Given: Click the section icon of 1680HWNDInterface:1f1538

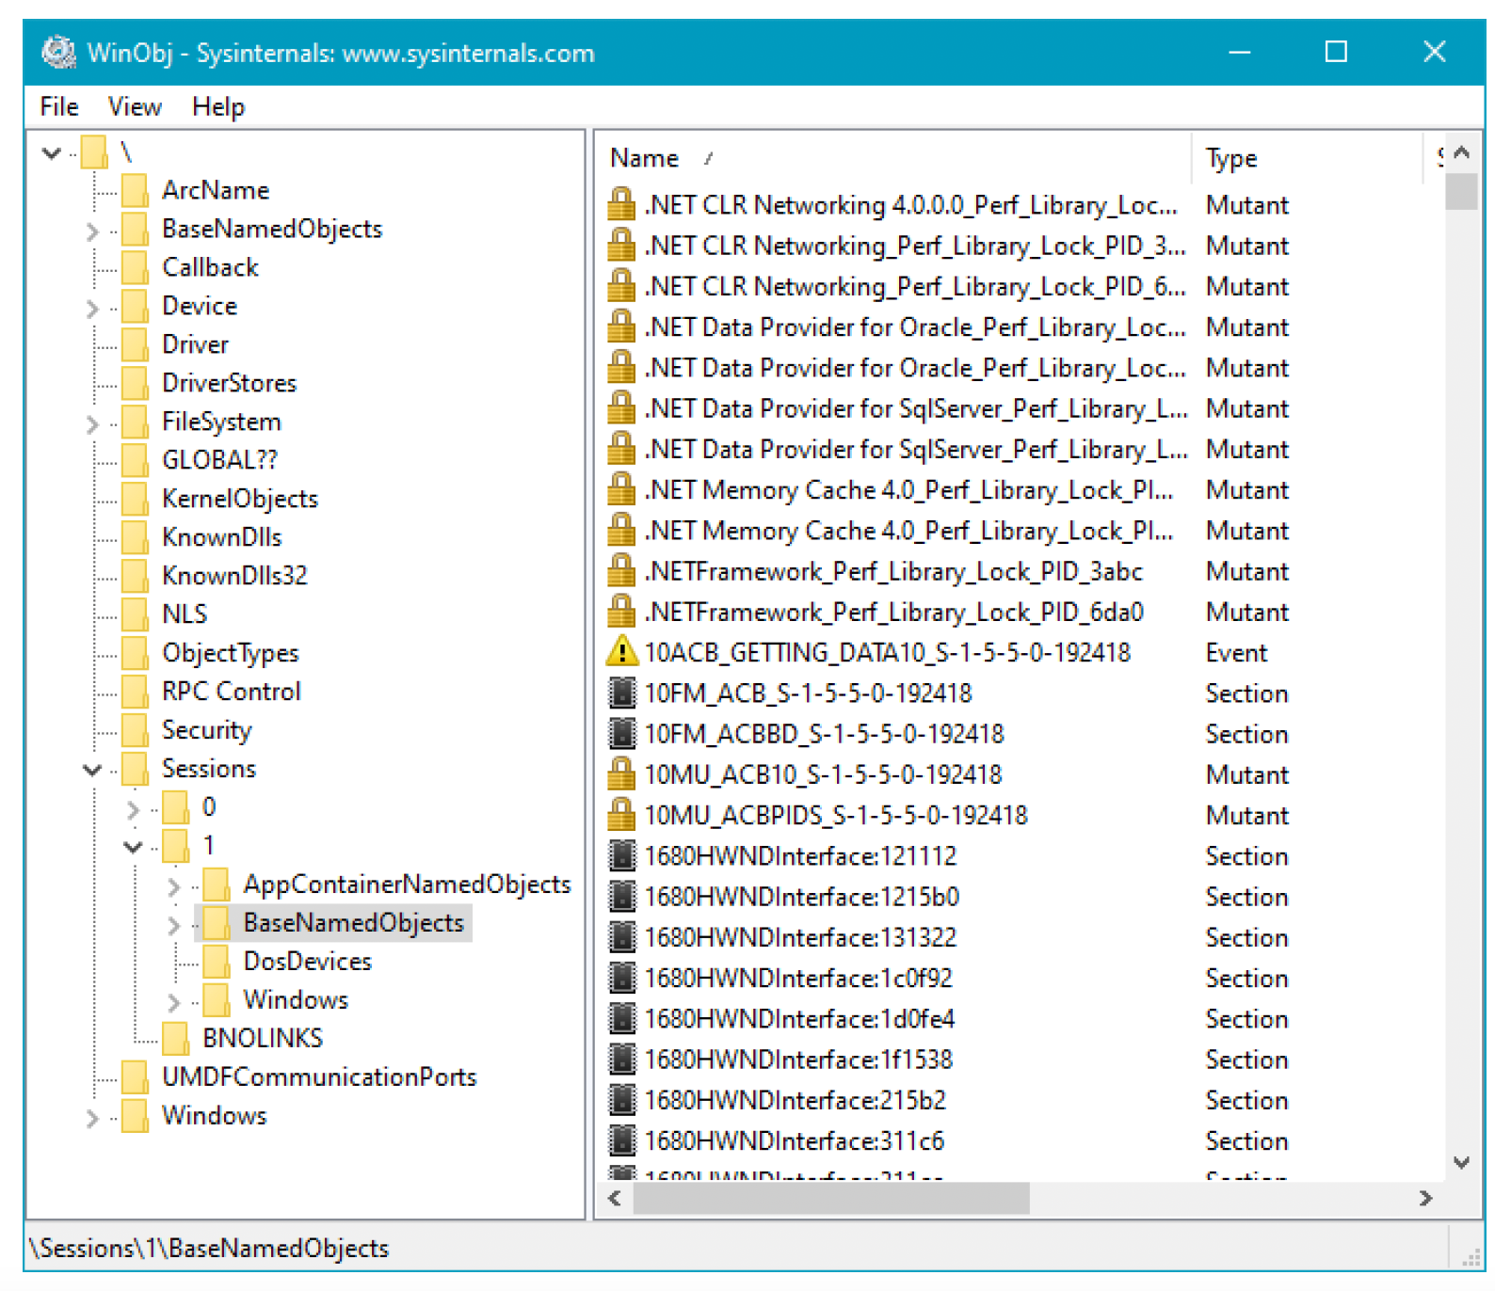Looking at the screenshot, I should pyautogui.click(x=621, y=1060).
